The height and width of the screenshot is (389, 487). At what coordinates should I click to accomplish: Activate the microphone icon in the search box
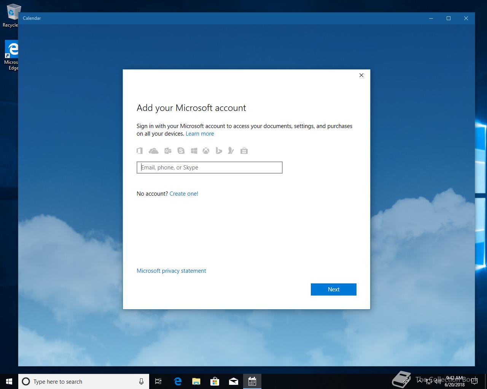click(142, 381)
